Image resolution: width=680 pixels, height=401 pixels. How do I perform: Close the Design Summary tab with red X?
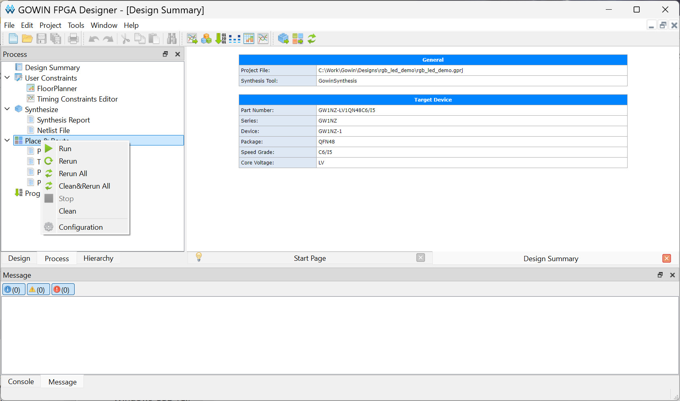coord(667,258)
